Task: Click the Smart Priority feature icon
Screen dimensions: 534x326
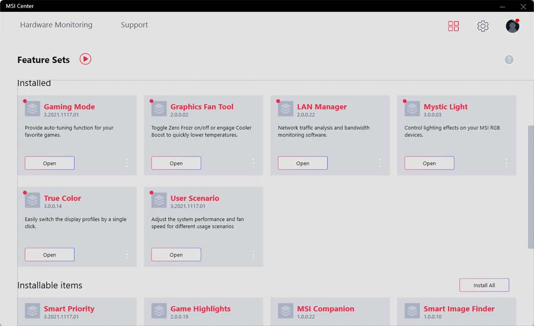Action: (33, 311)
